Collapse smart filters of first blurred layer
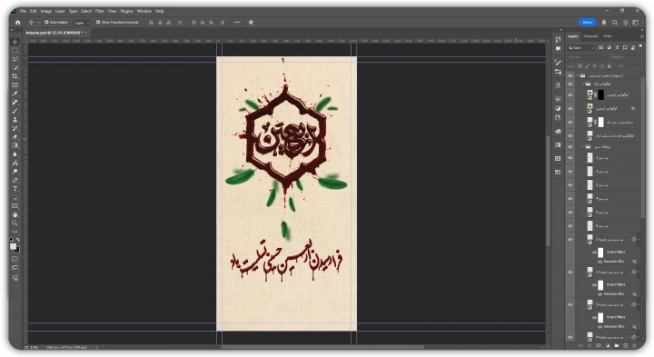Screen dimensions: 654x357 point(639,240)
